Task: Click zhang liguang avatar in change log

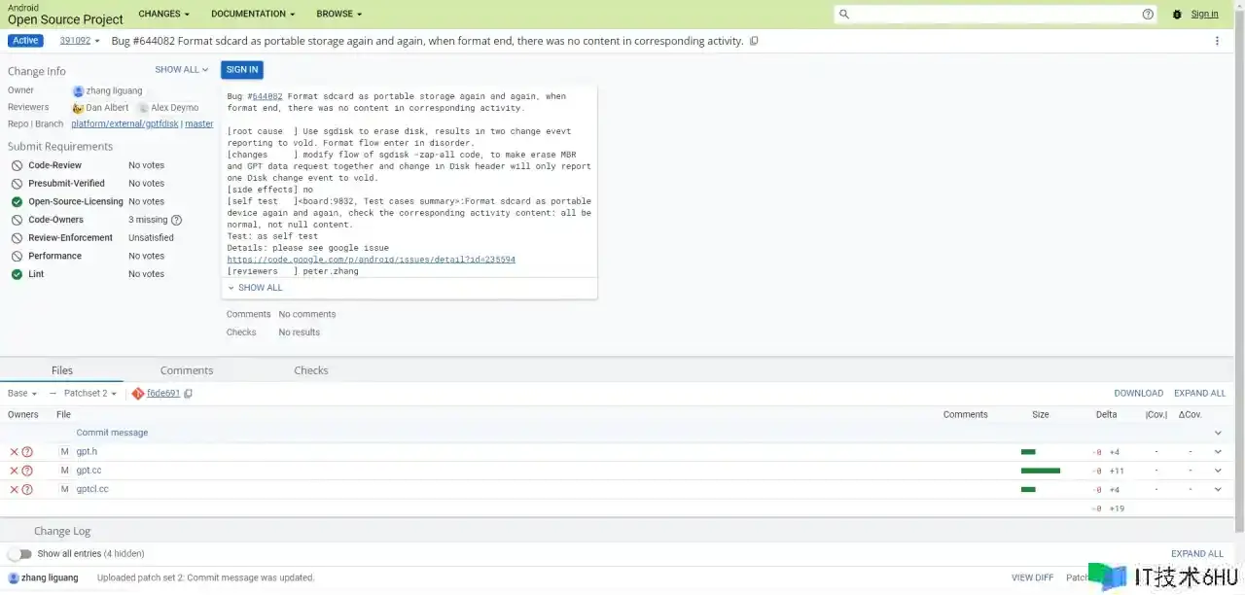Action: 14,577
